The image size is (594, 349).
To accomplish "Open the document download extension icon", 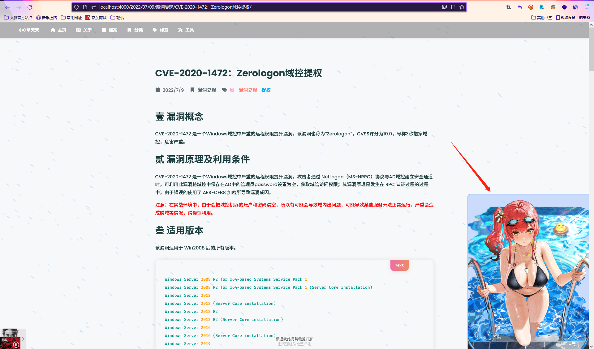I will coord(542,7).
